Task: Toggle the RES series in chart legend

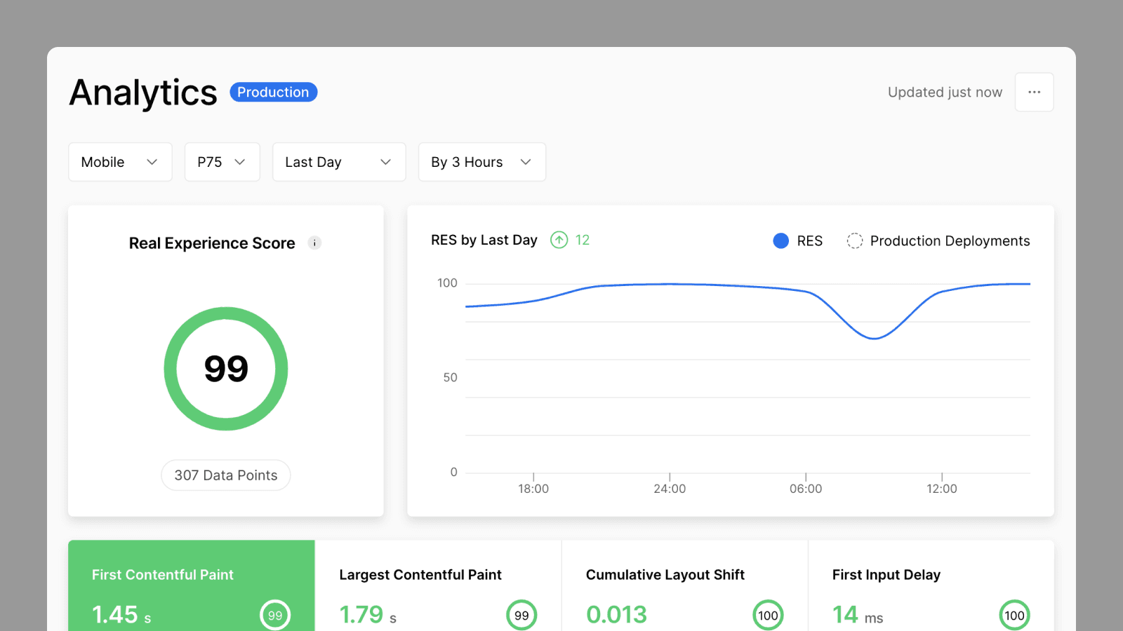Action: [x=798, y=241]
